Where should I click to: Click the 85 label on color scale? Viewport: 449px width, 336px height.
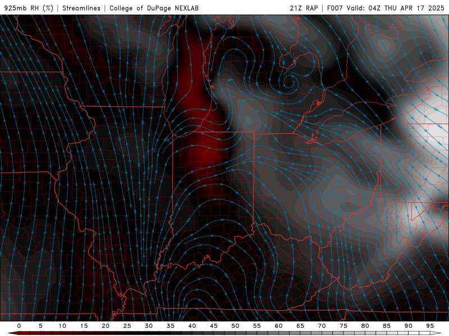click(x=387, y=326)
